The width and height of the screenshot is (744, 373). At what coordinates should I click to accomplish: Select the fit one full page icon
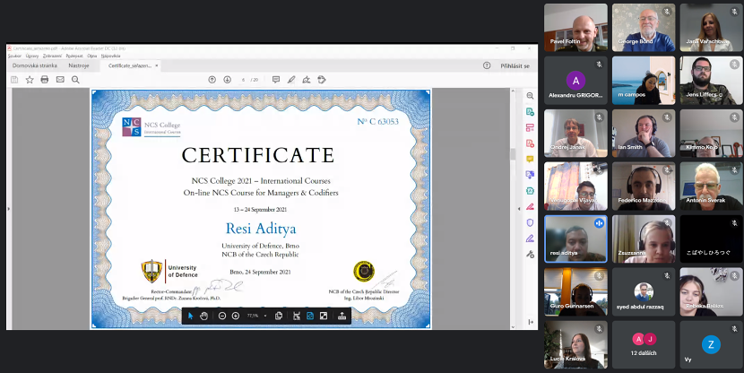point(310,316)
